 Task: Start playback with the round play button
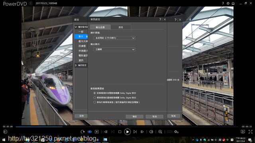pos(127,131)
